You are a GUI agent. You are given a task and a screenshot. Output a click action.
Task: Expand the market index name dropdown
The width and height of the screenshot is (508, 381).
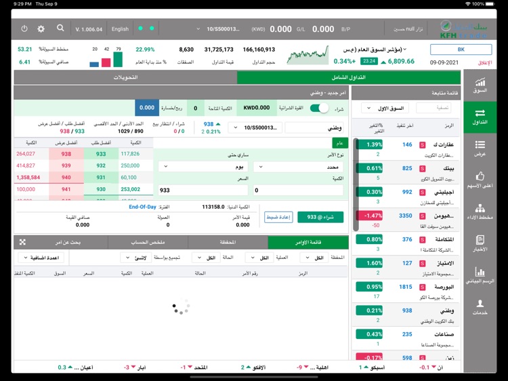click(x=374, y=49)
